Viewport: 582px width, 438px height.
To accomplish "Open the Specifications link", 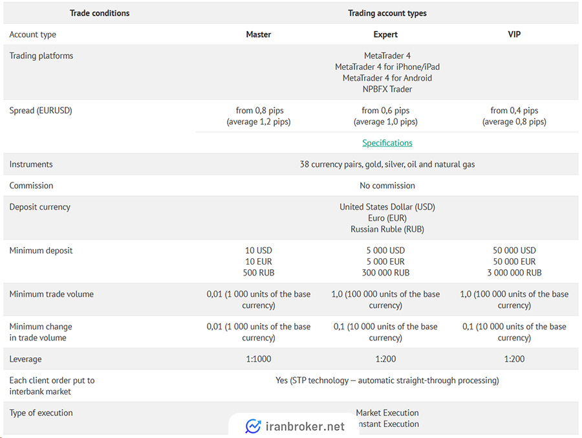I will point(387,143).
